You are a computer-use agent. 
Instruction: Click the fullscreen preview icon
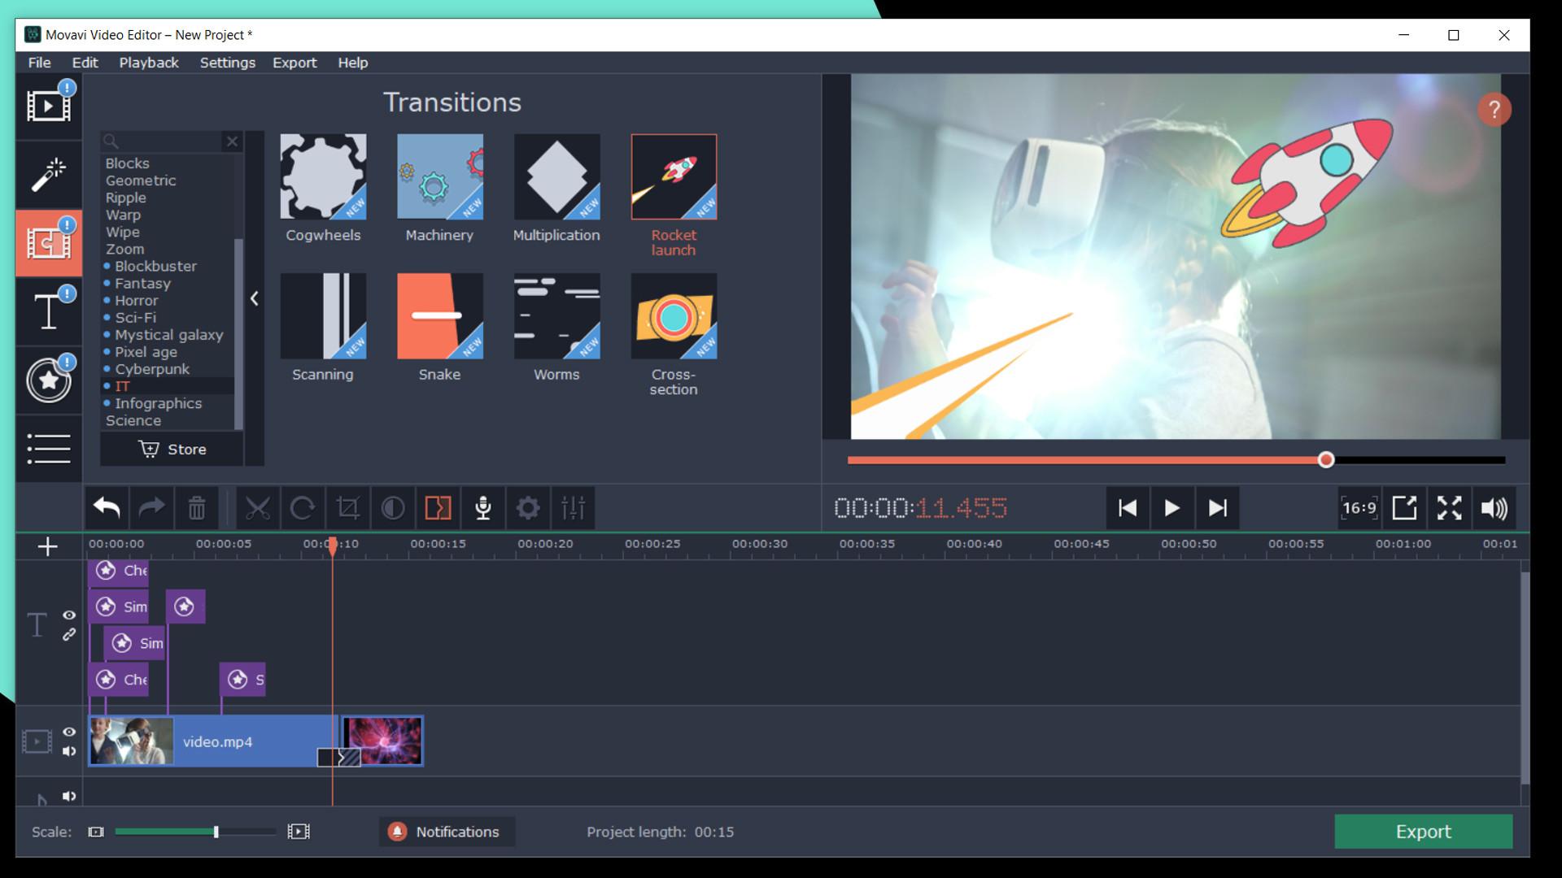(x=1451, y=508)
